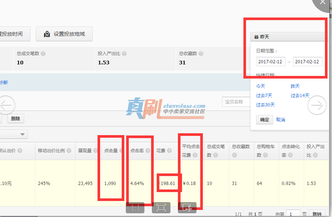The width and height of the screenshot is (332, 217).
Task: Cancel date picker via 取消 link
Action: pos(281,120)
